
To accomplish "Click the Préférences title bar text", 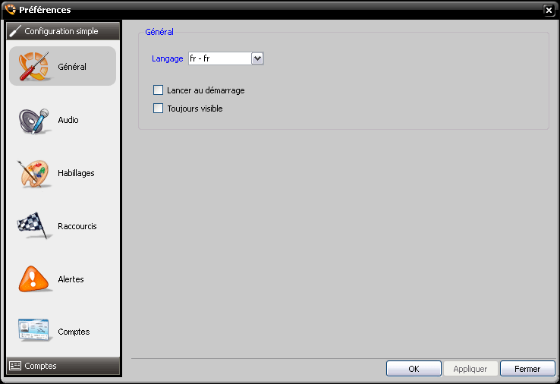I will pyautogui.click(x=45, y=10).
